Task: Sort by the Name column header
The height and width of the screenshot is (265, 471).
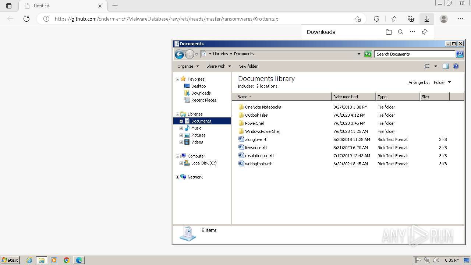Action: click(282, 97)
